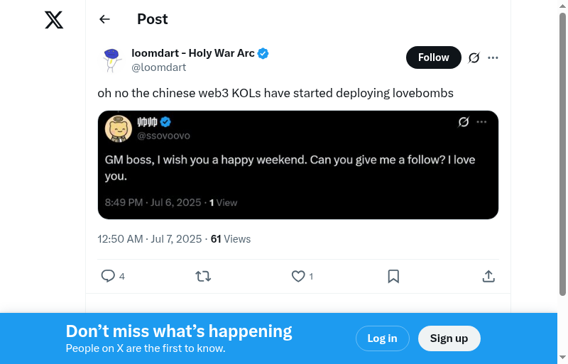Viewport: 568px width, 364px height.
Task: Click the Log in button
Action: pyautogui.click(x=382, y=338)
